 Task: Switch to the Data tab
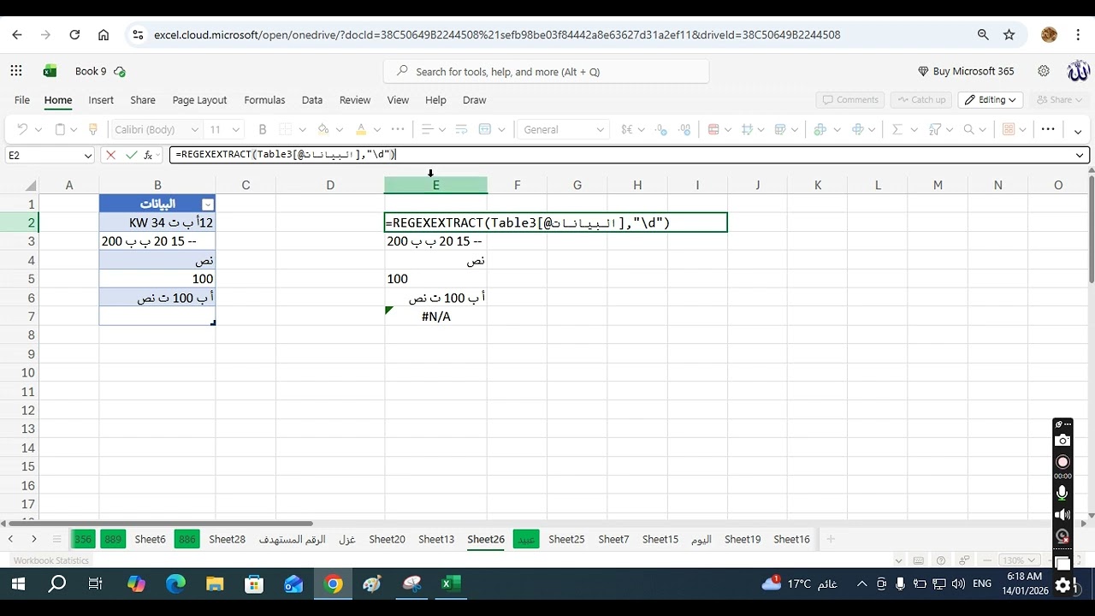click(312, 100)
